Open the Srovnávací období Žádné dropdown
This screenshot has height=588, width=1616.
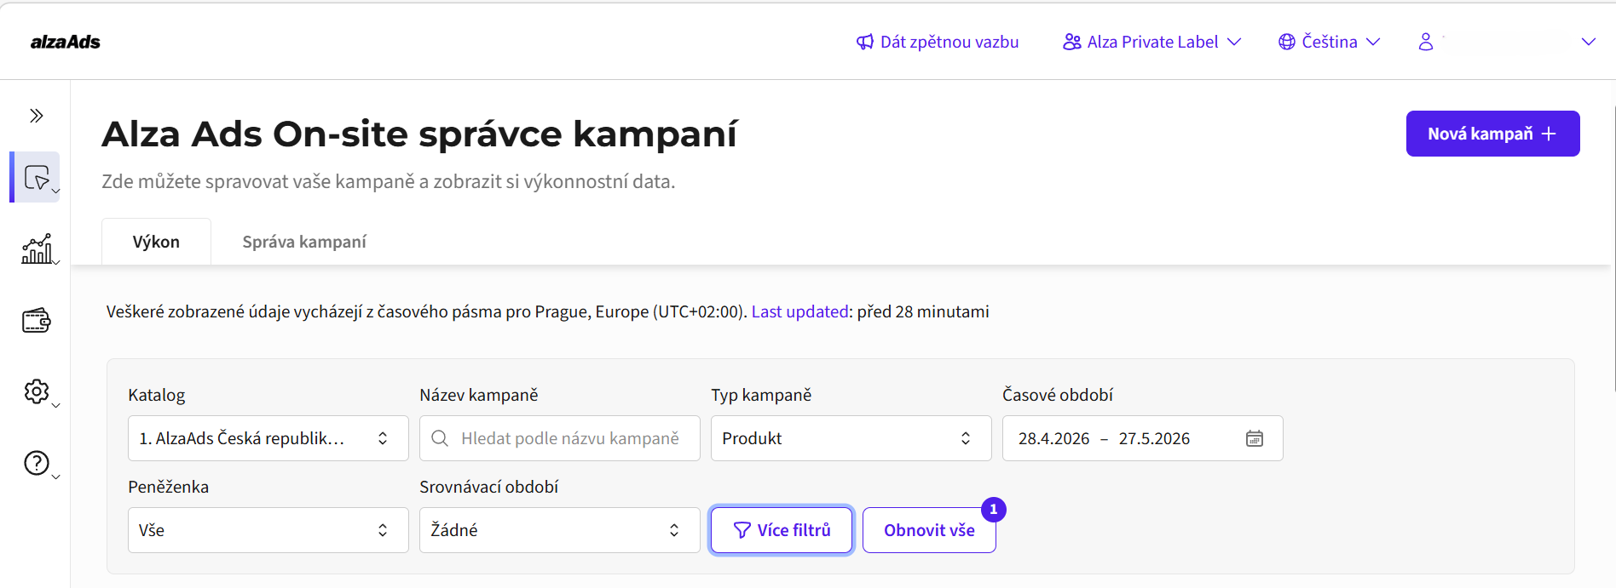[560, 530]
